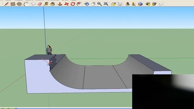Screen dimensions: 194x109
Task: Click the greyed Toggle Terrain icon
Action: (x=120, y=4)
